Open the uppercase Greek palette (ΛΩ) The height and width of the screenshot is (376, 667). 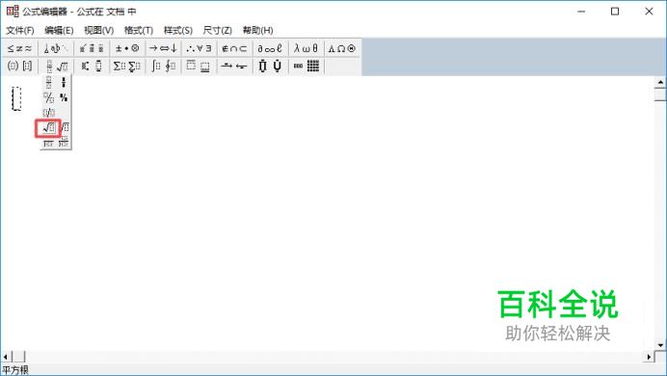(x=341, y=48)
